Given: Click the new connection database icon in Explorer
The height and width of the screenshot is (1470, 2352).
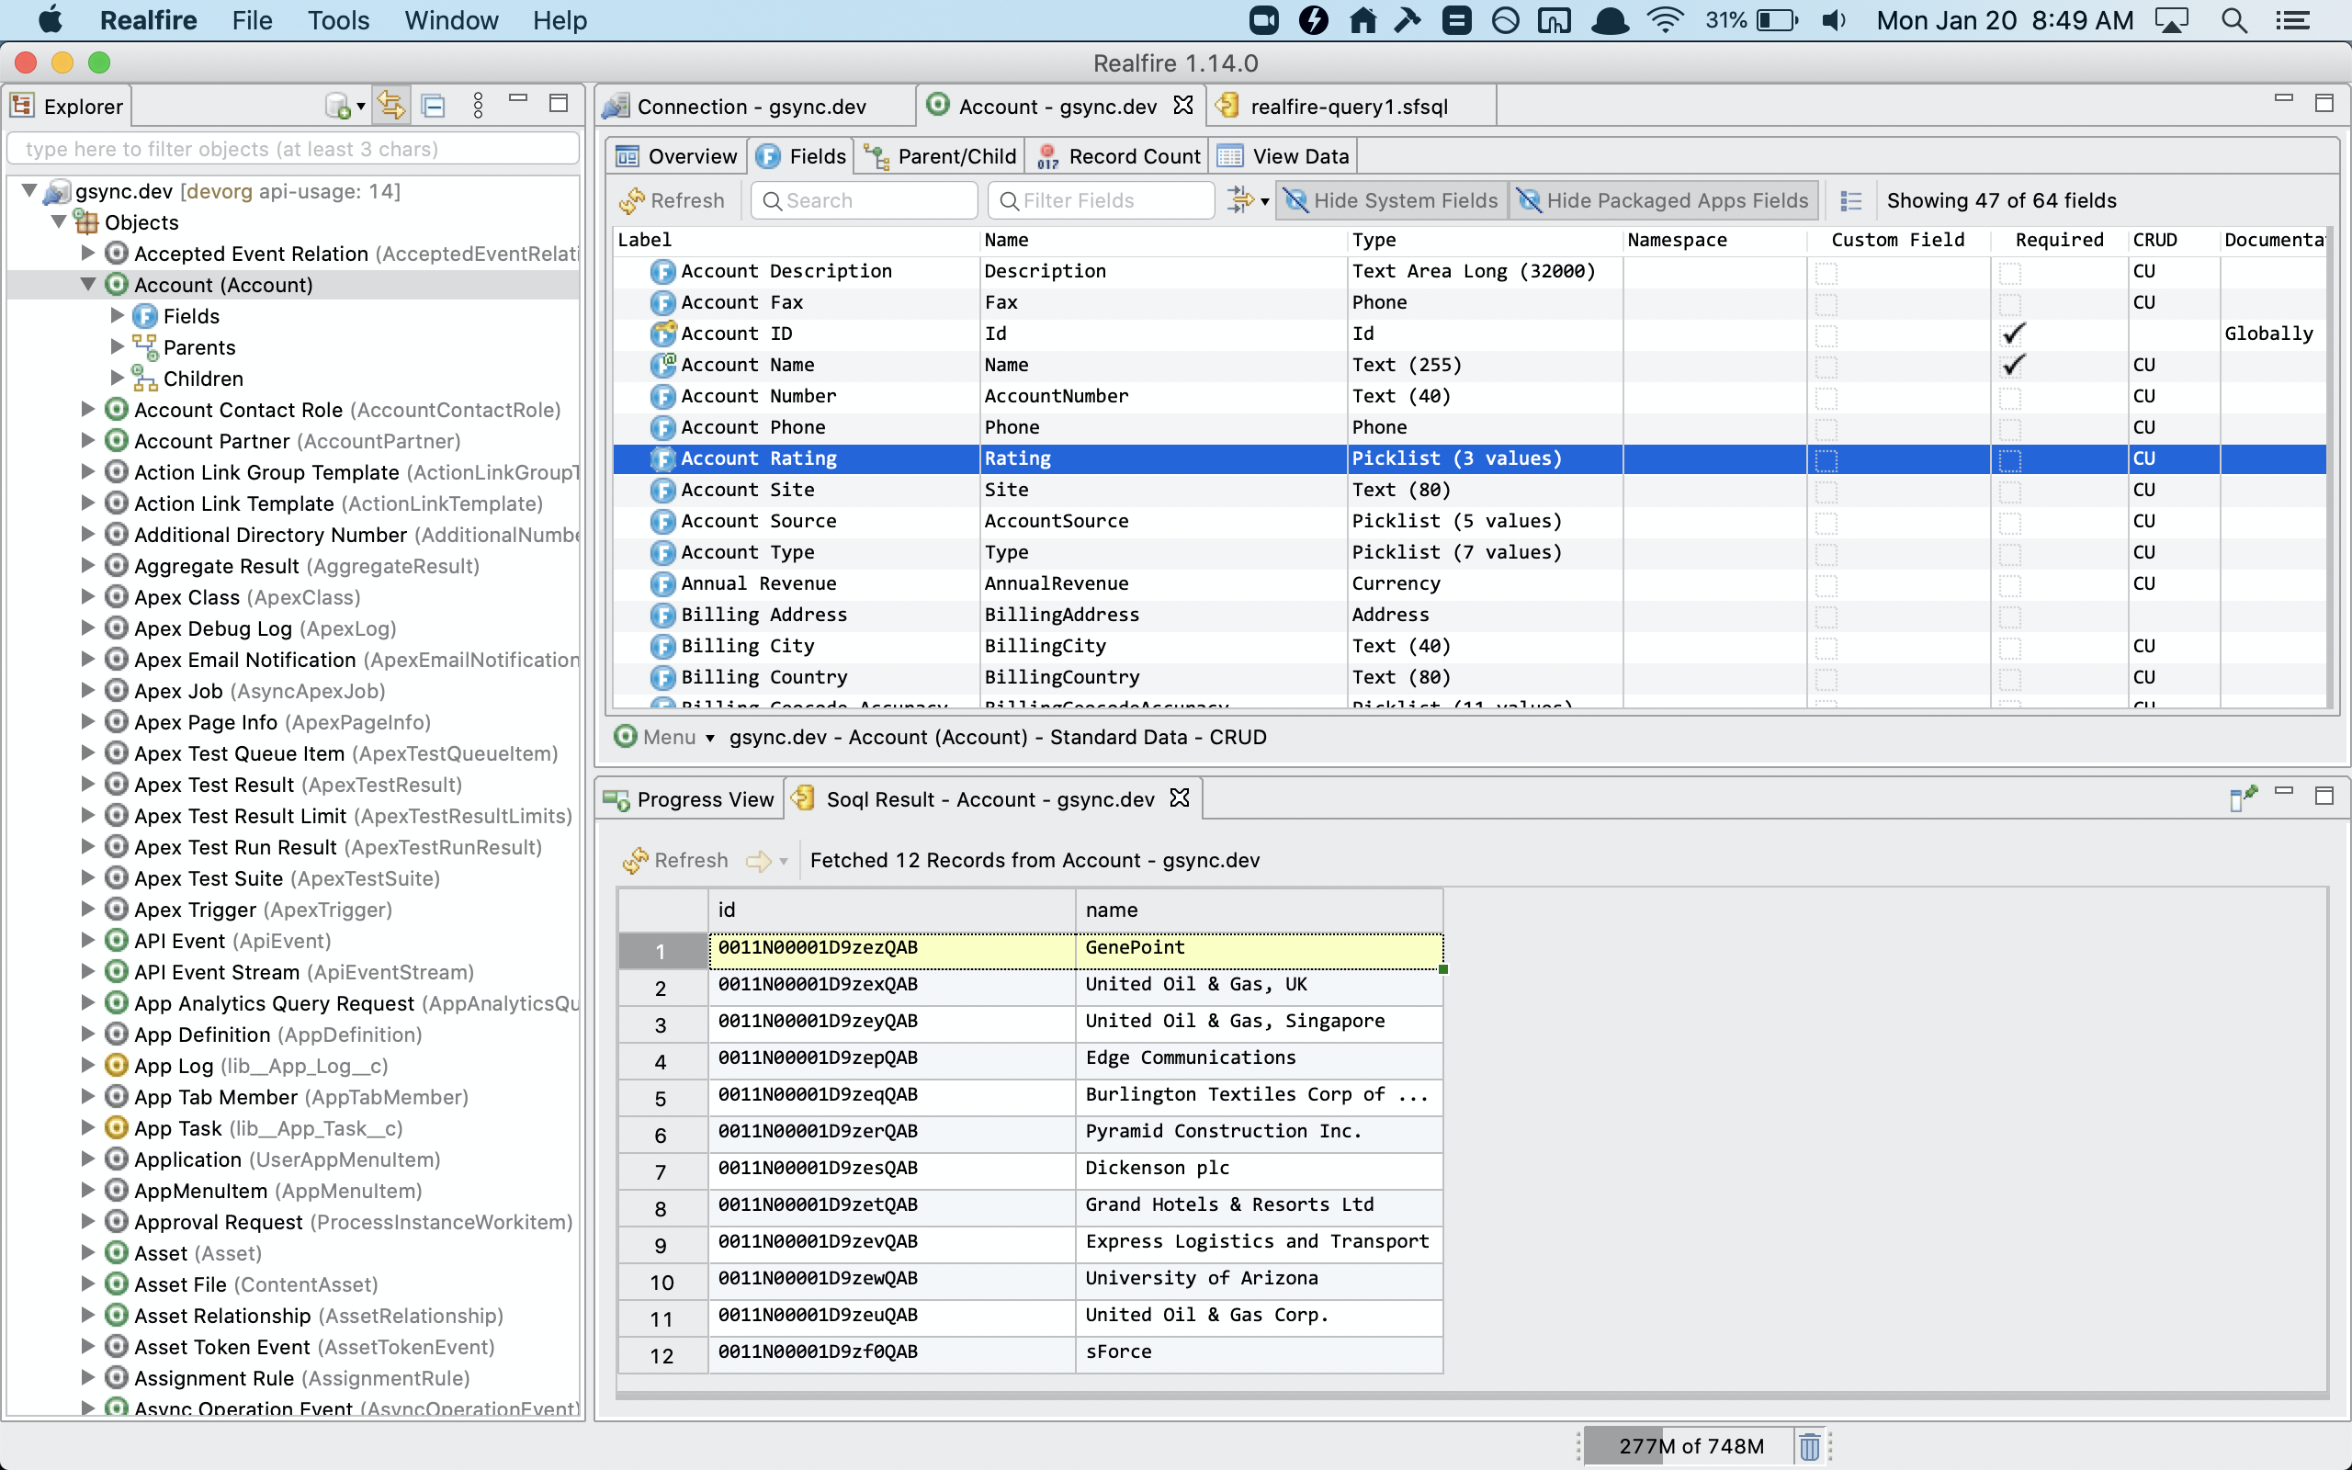Looking at the screenshot, I should pyautogui.click(x=338, y=105).
